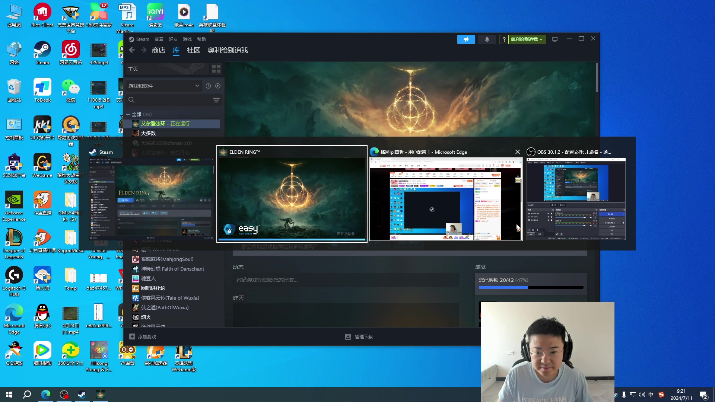
Task: Click recent games clock filter icon
Action: point(208,86)
